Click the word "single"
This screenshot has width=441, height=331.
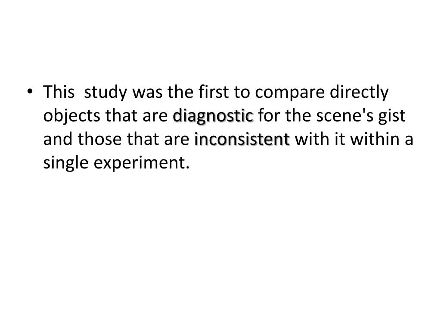coord(66,163)
